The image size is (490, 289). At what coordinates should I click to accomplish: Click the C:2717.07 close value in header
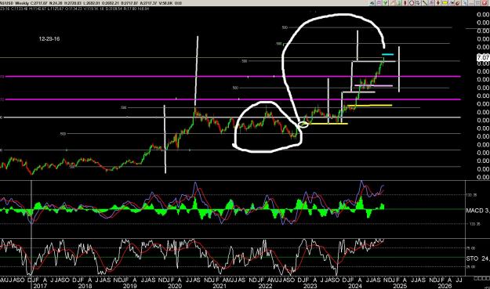coord(38,3)
